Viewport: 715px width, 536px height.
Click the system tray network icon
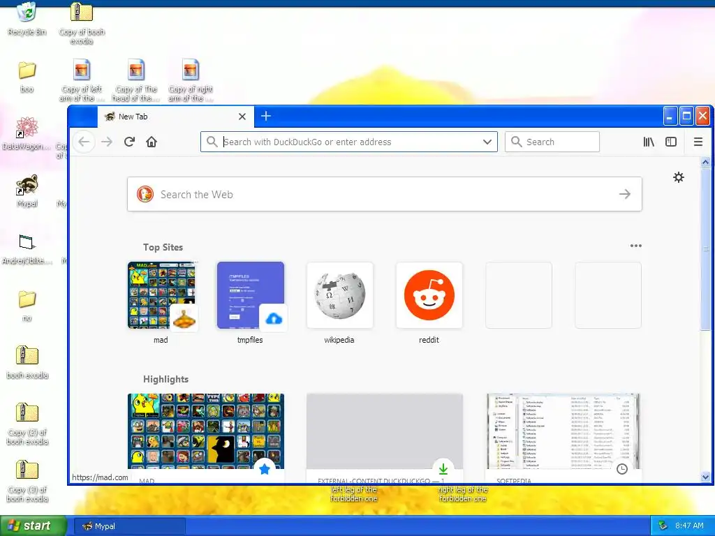pyautogui.click(x=663, y=526)
